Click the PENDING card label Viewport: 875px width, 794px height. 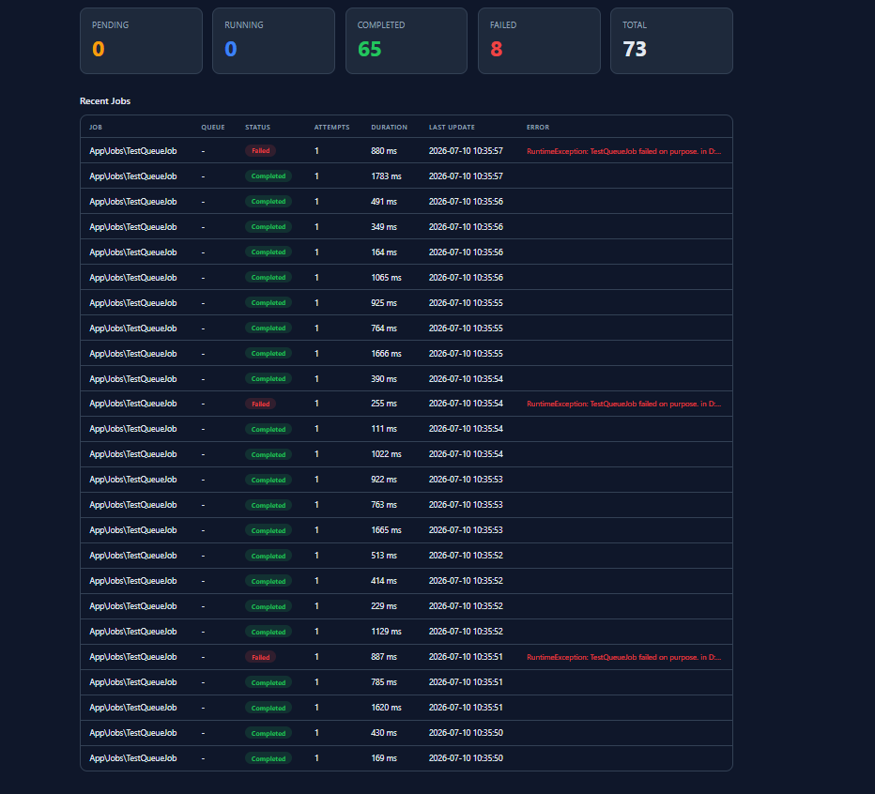(x=110, y=25)
